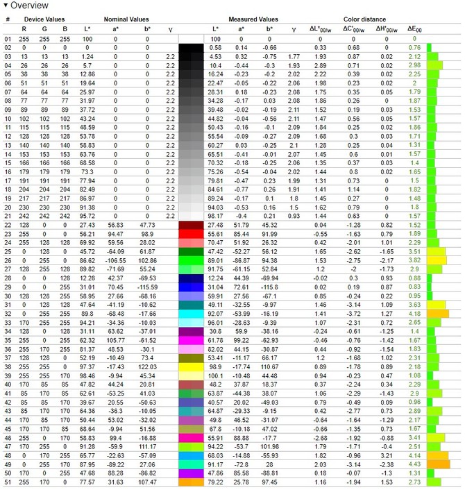
Task: Click the Overview section heading
Action: coord(29,6)
